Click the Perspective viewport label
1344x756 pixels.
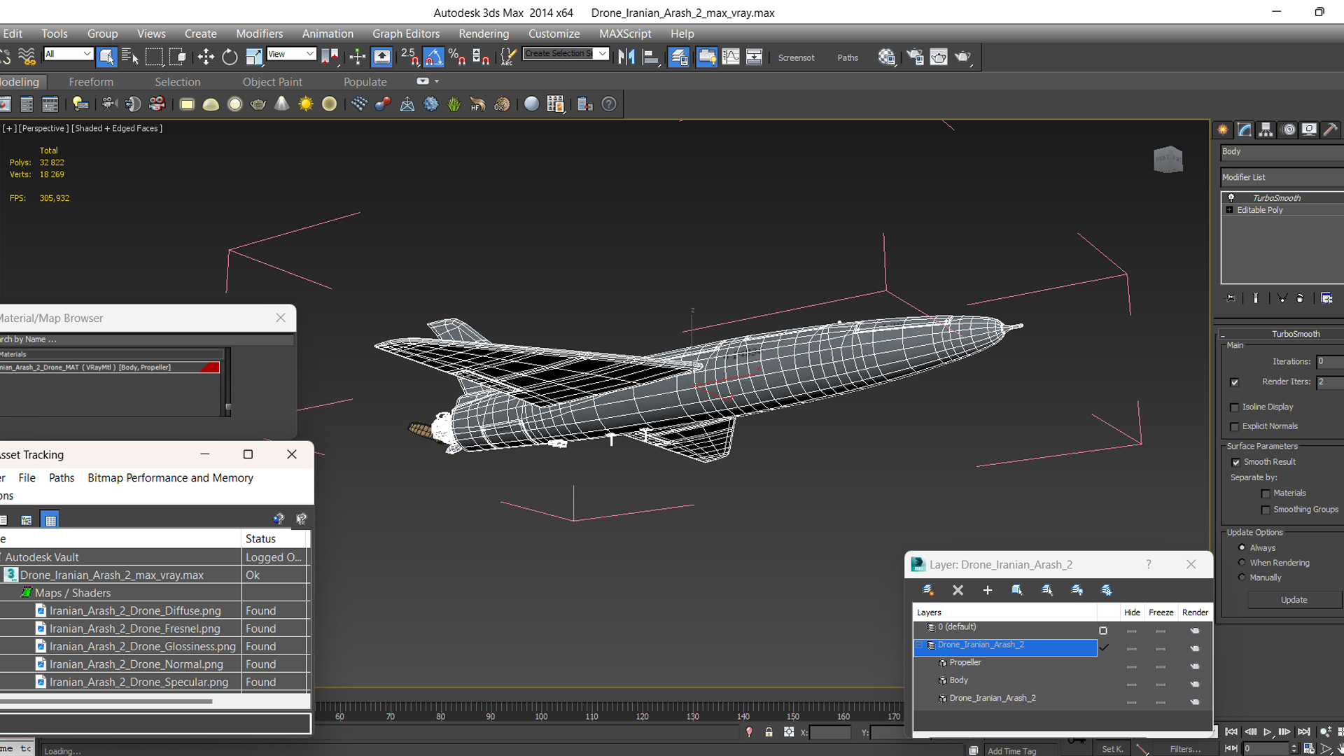coord(43,128)
